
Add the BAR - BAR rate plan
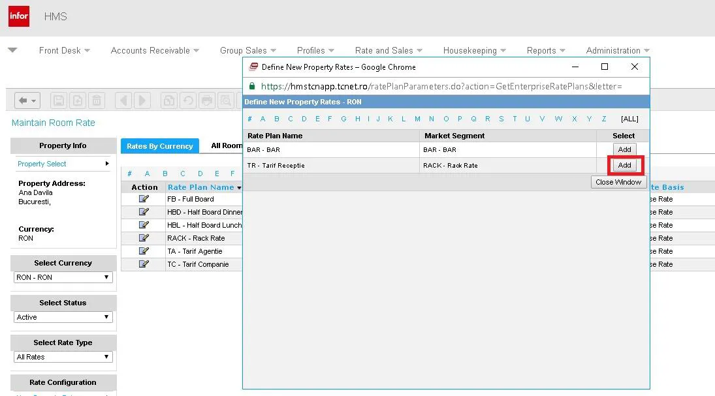click(624, 149)
